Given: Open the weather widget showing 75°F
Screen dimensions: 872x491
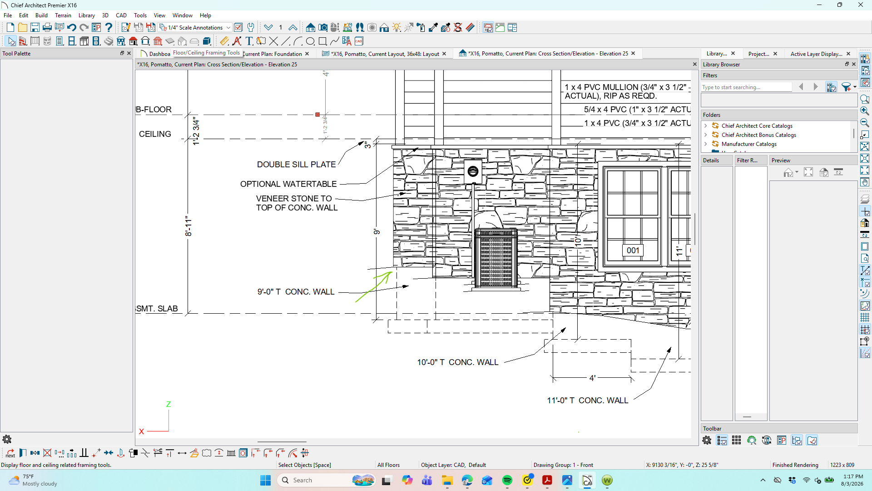Looking at the screenshot, I should 33,480.
